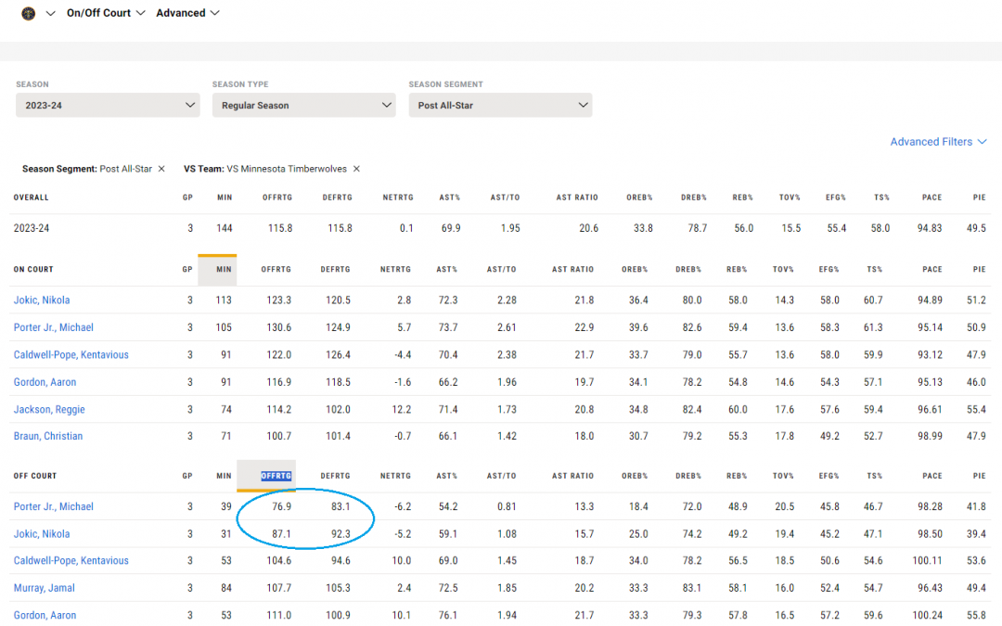This screenshot has height=626, width=1002.
Task: Click Murray Off Court OFFRTG 107.7
Action: tap(278, 588)
